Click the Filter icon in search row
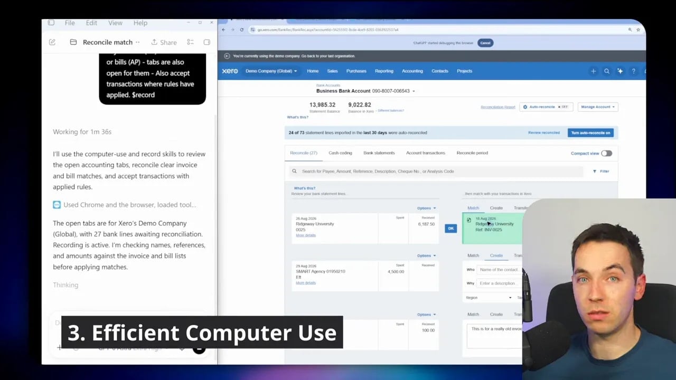The width and height of the screenshot is (676, 380). [x=595, y=171]
